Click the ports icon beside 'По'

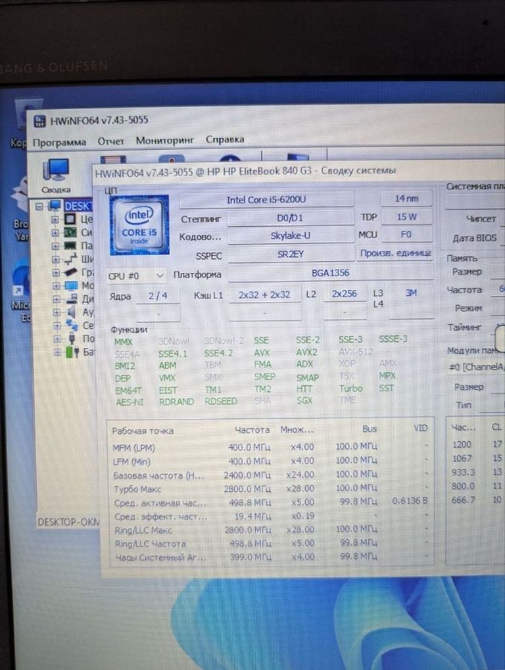(72, 339)
